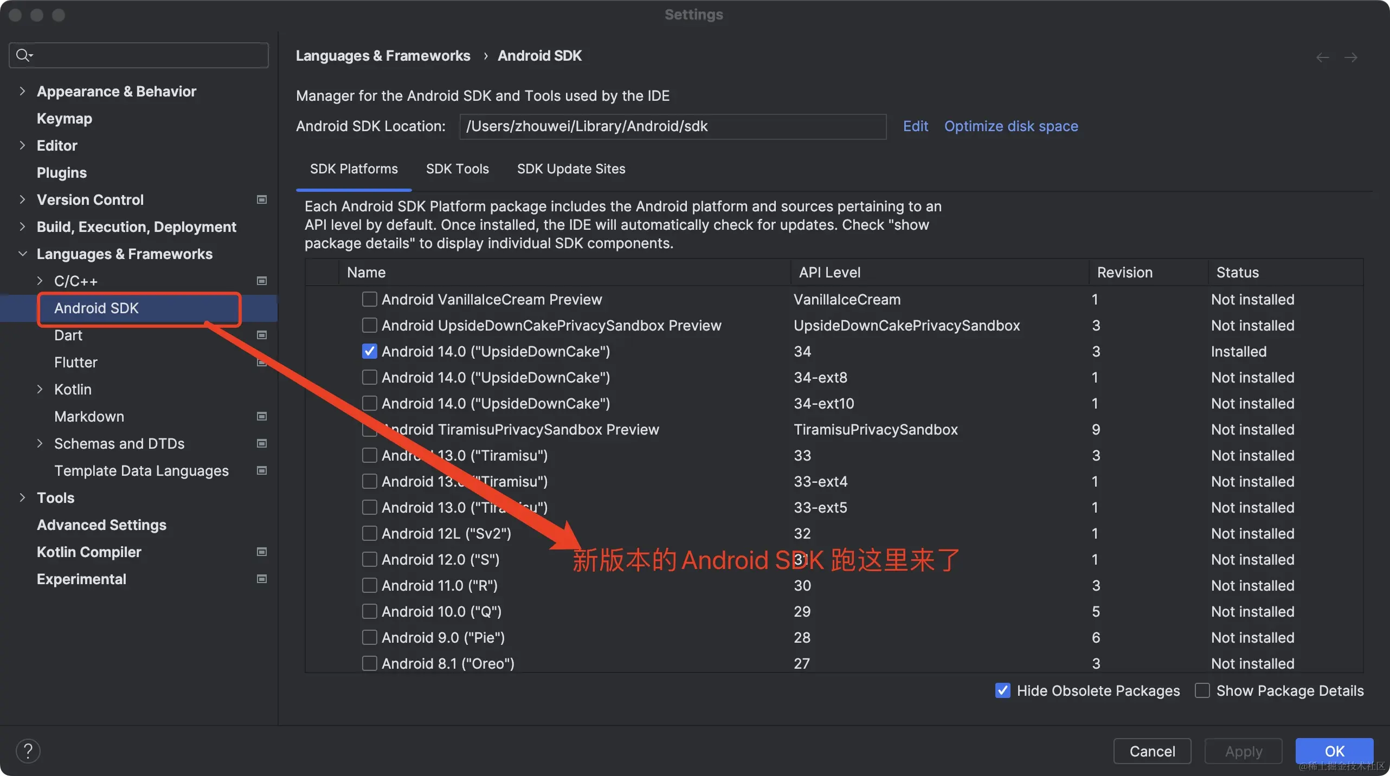Click the search magnifier icon

(x=23, y=55)
